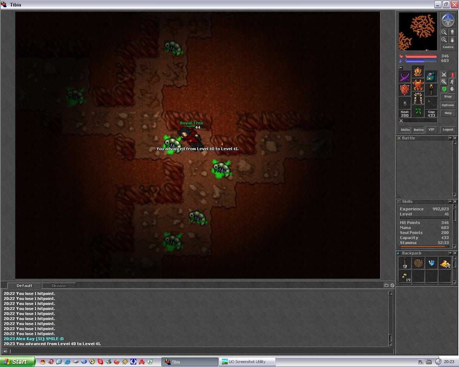The height and width of the screenshot is (367, 459).
Task: Select the ring equipment slot
Action: [405, 103]
